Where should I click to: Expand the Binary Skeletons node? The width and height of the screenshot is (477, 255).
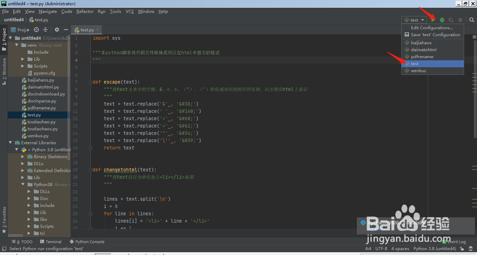pyautogui.click(x=23, y=157)
